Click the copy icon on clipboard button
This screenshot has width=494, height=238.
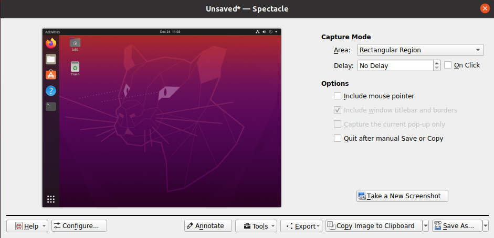(331, 225)
